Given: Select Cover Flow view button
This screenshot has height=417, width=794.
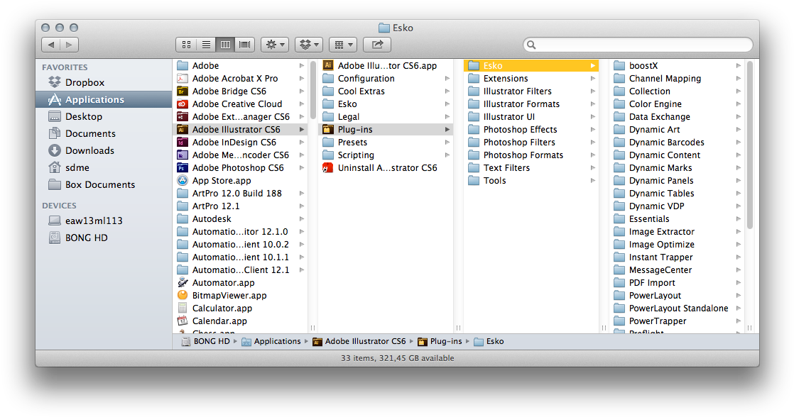Looking at the screenshot, I should point(245,45).
